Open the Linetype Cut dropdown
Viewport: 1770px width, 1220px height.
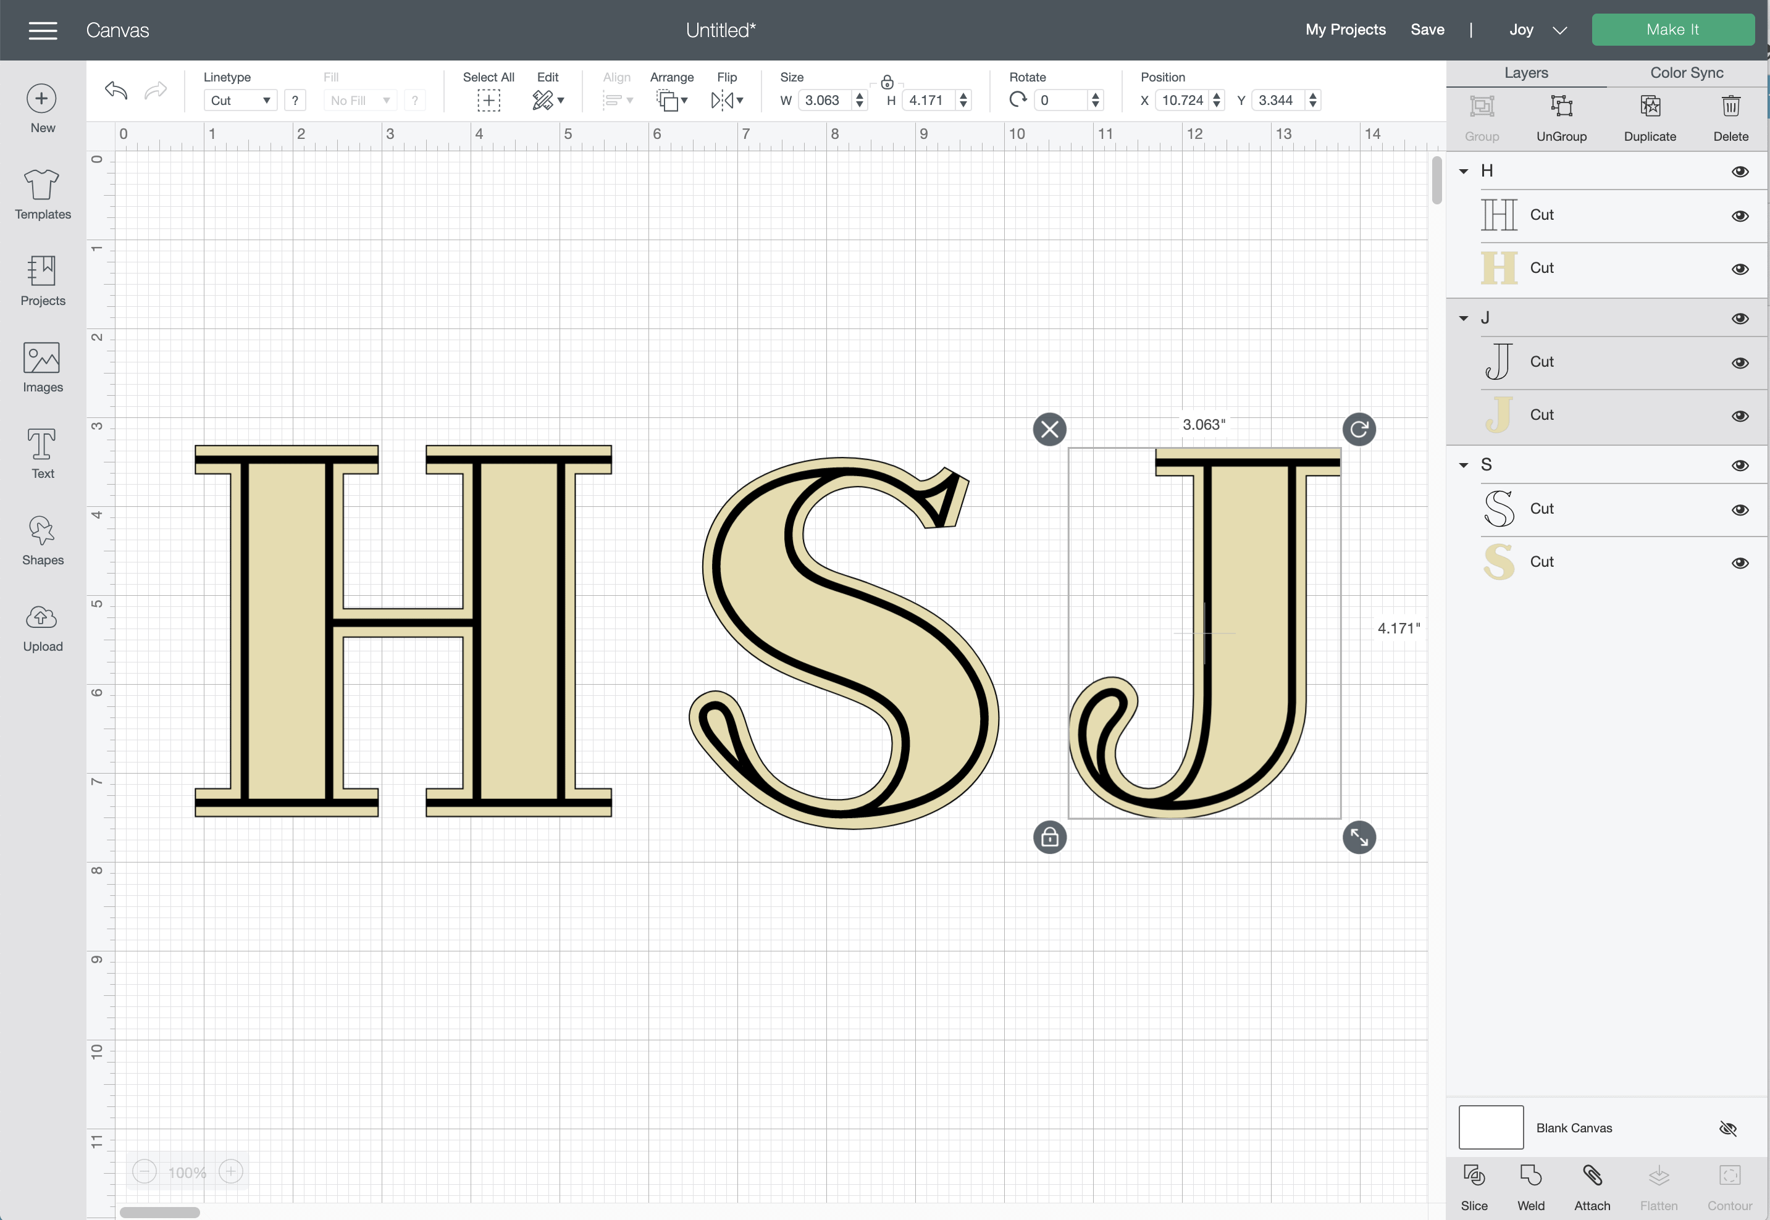(240, 100)
